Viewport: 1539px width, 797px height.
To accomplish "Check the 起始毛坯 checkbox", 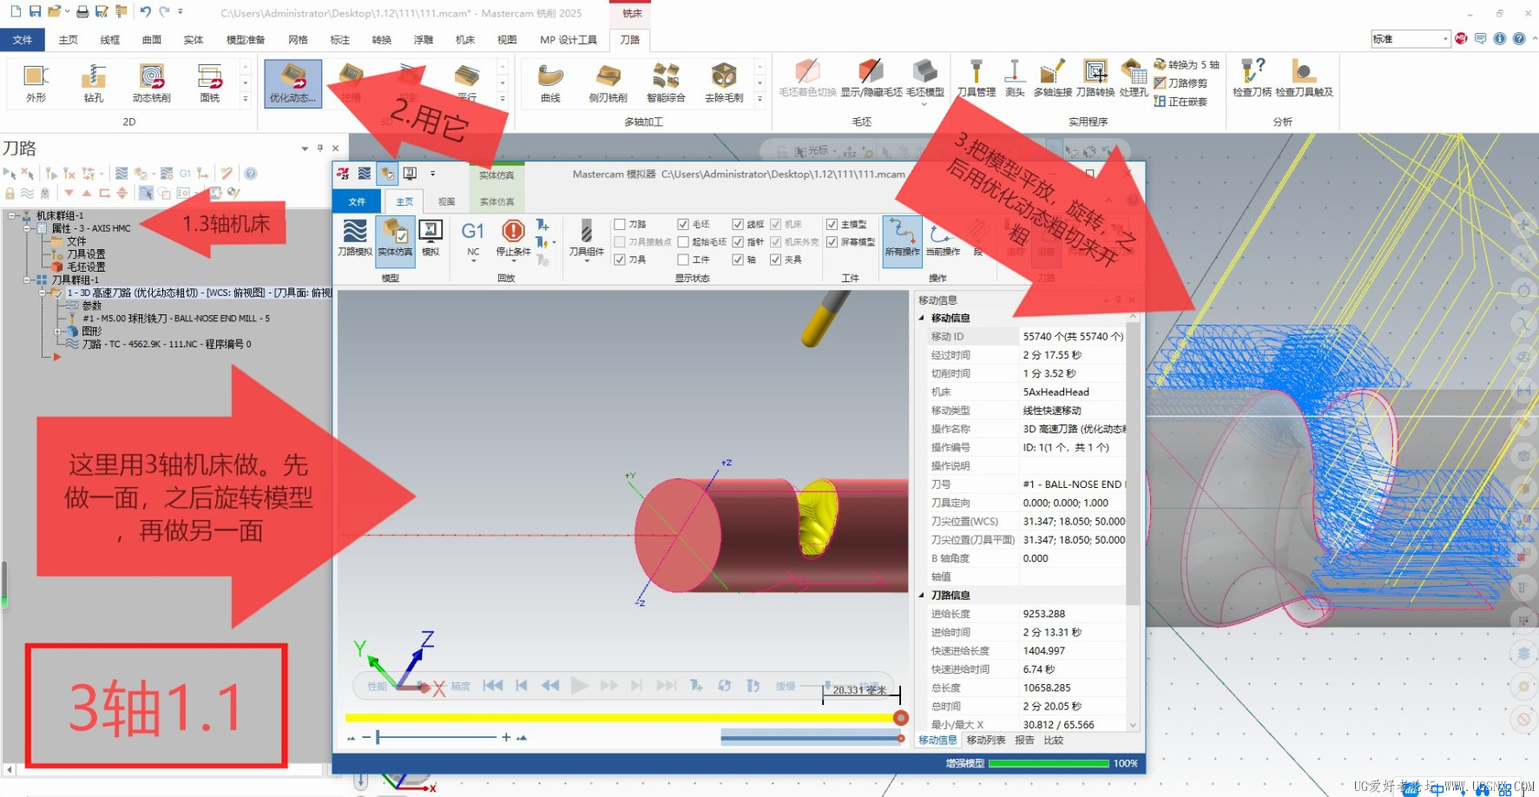I will [x=683, y=242].
